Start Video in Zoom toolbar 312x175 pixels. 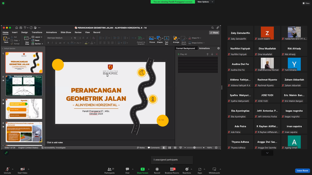coord(22,170)
